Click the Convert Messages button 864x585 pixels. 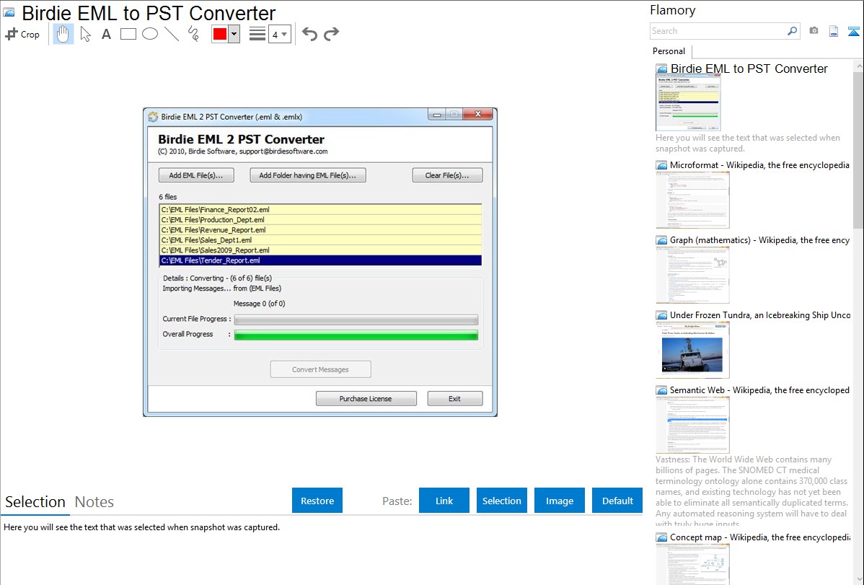coord(320,369)
